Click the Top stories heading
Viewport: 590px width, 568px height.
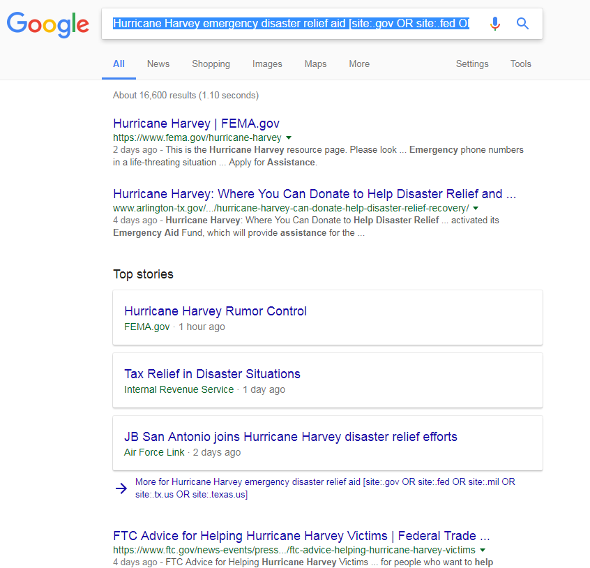(x=144, y=274)
